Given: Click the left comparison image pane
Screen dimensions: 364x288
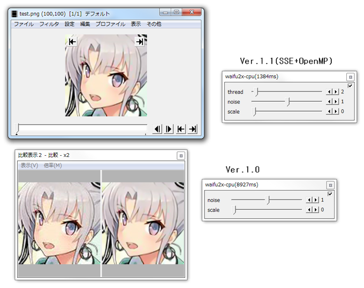Looking at the screenshot, I should 59,223.
